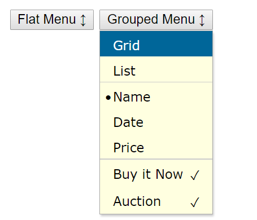Image resolution: width=257 pixels, height=220 pixels.
Task: Click the checkmark icon next to Auction
Action: (195, 202)
